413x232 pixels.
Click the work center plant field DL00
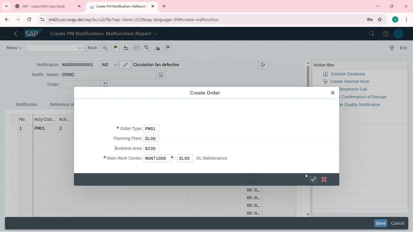(x=186, y=158)
